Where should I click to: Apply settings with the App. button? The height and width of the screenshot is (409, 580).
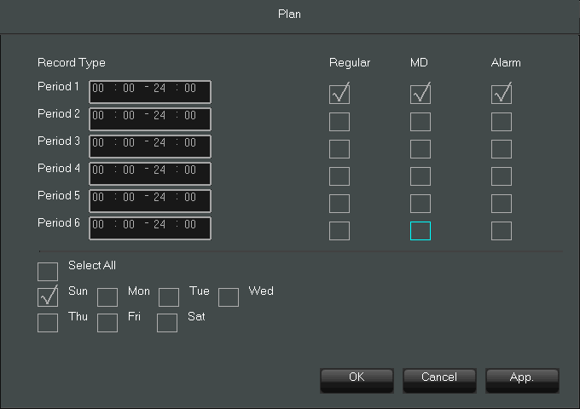pos(522,380)
